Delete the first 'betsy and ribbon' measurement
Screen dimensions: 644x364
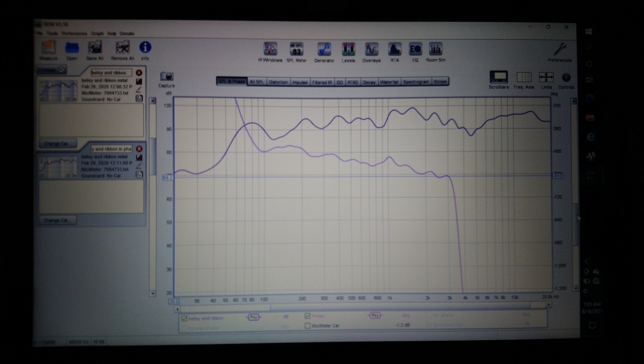coord(139,73)
